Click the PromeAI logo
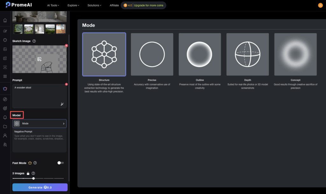Screen dimensions: 326x194 point(19,4)
